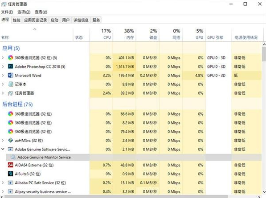Click the vertical scrollbar down arrow
Screen dimensions: 266x198
pyautogui.click(x=264, y=192)
